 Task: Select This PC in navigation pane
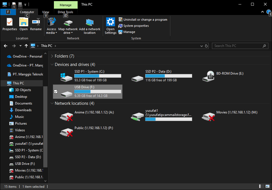(22, 83)
